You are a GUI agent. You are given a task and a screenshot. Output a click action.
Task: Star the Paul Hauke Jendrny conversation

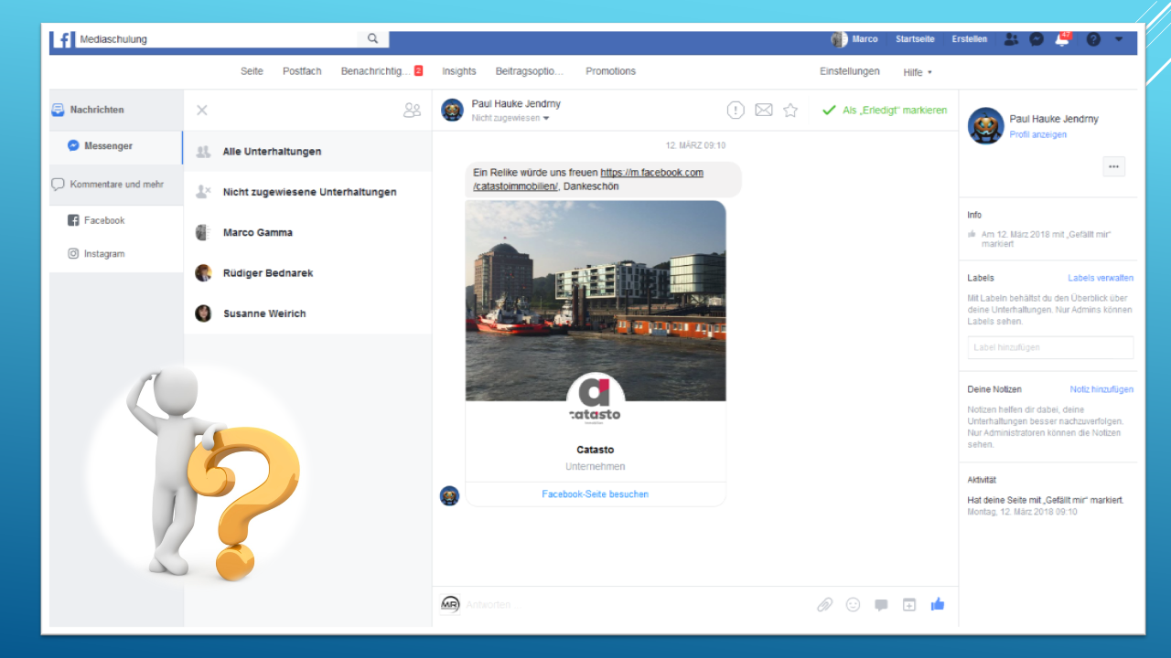point(790,110)
